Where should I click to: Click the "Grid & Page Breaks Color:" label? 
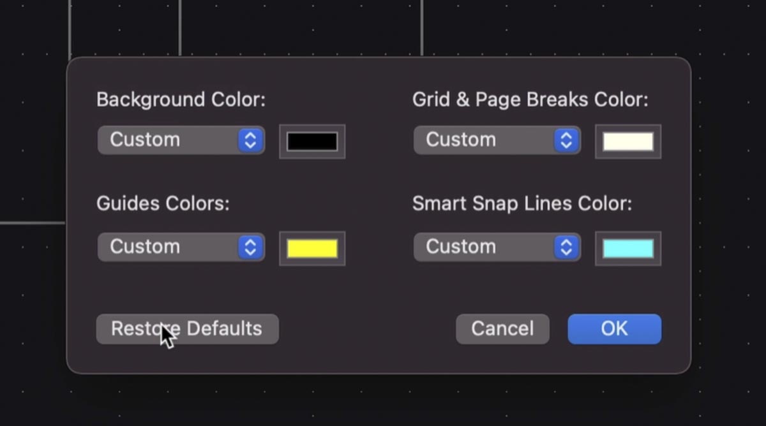coord(530,99)
